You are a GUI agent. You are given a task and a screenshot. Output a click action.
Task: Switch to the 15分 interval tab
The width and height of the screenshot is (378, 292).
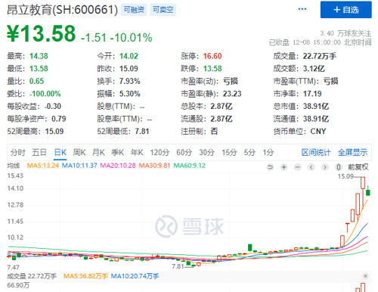click(x=229, y=152)
